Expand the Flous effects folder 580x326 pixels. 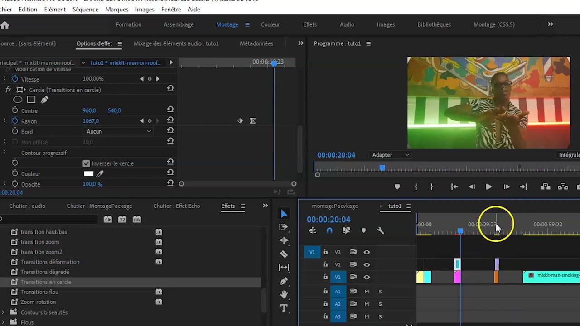click(x=4, y=322)
